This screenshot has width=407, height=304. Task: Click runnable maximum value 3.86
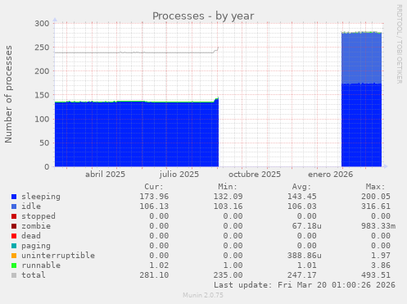pos(381,265)
